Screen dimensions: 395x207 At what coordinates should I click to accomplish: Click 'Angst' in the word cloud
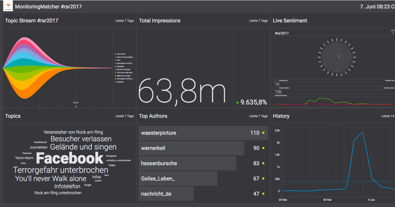(x=88, y=185)
